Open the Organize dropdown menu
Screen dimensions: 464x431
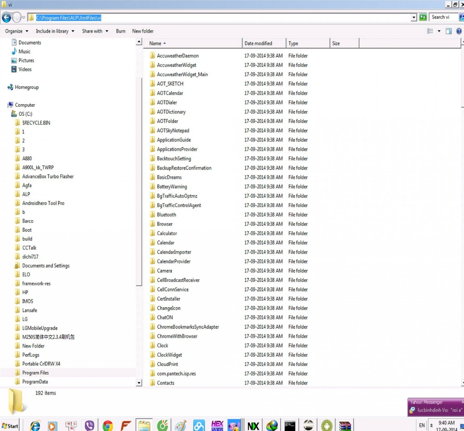pos(17,31)
